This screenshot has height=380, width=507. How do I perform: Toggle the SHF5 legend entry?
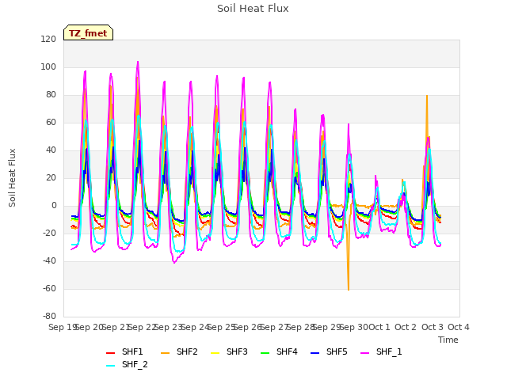[x=329, y=351]
